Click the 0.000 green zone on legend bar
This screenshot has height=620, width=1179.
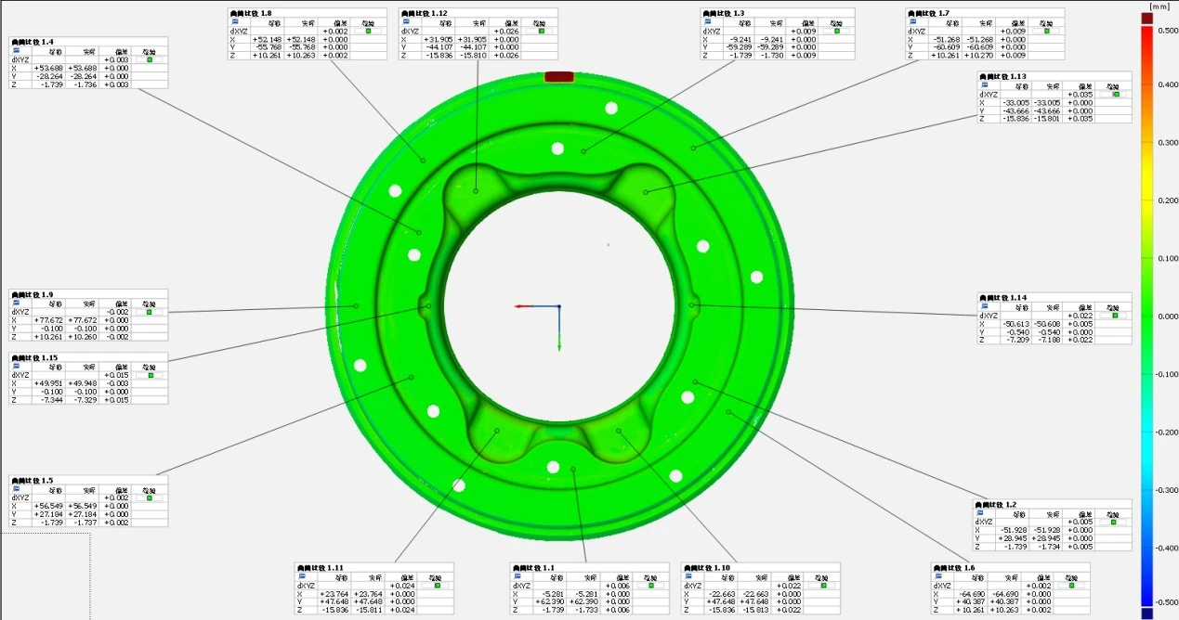point(1146,316)
